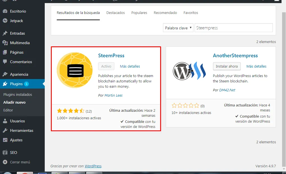Open the WordPress footer link
286x174 pixels.
click(93, 166)
